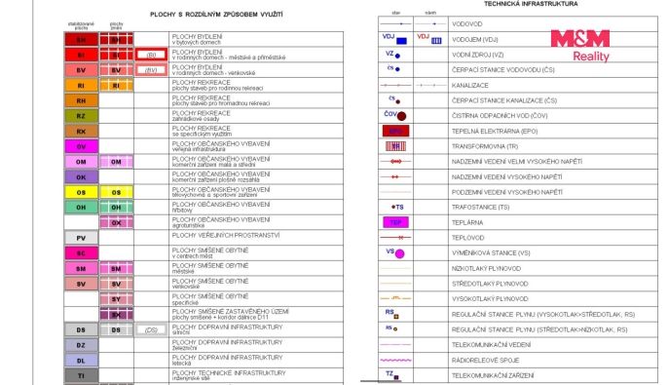The width and height of the screenshot is (668, 385).
Task: Click the solid orange RI swatch
Action: point(81,85)
